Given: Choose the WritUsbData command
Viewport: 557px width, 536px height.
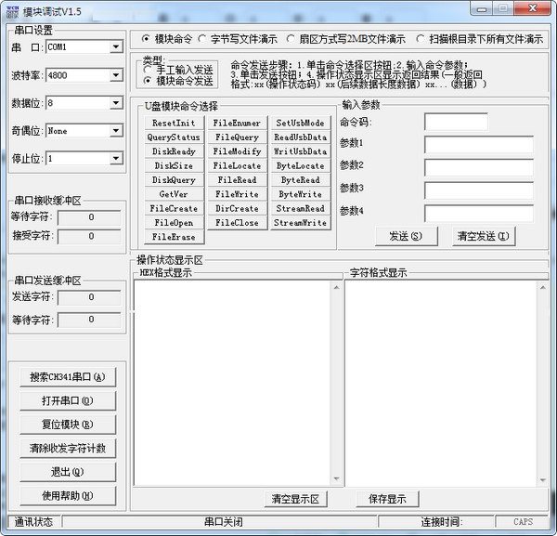Looking at the screenshot, I should [301, 151].
